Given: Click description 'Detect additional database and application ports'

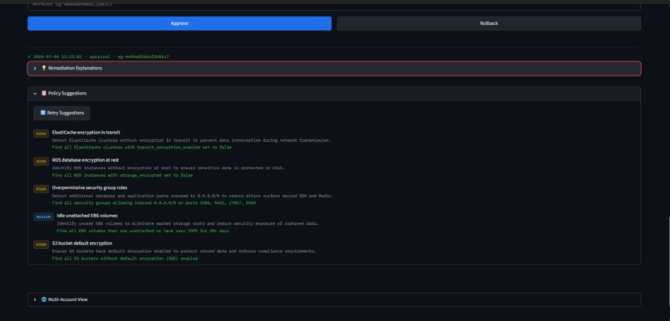Looking at the screenshot, I should coord(192,196).
